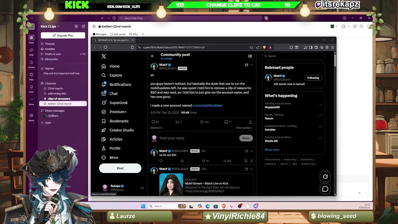
Task: Open Bookmarks in the X sidebar
Action: tap(115, 121)
